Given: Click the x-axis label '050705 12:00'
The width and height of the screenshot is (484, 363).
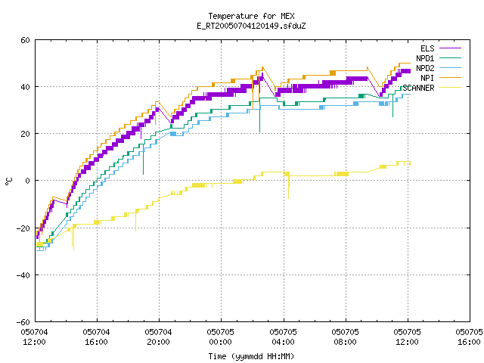Looking at the screenshot, I should tap(407, 337).
